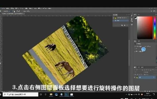Click the Photoshop icon on the taskbar
The image size is (157, 99).
coord(66,94)
